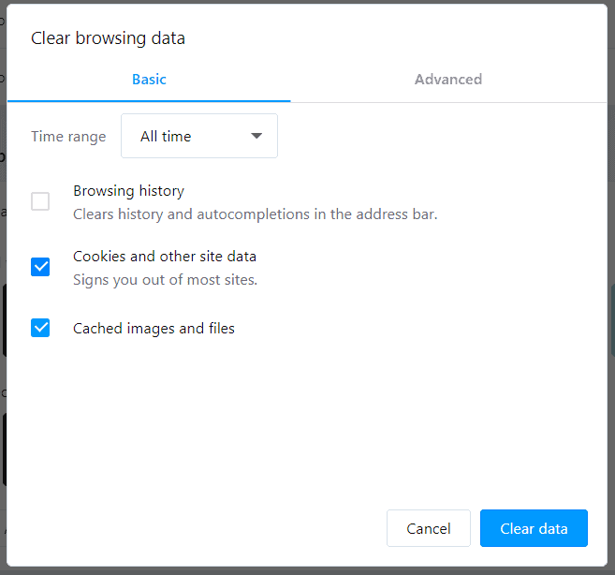Click the Cancel button

coord(429,528)
